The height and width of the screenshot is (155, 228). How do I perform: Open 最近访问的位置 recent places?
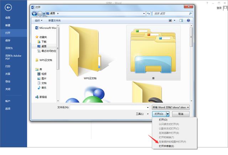(x=47, y=51)
